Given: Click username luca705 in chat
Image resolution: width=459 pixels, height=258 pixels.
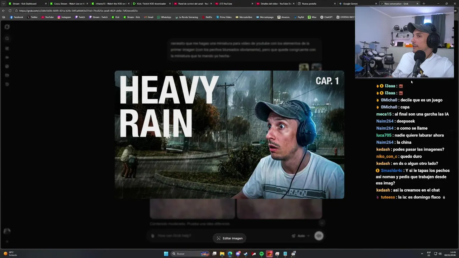Looking at the screenshot, I should click(x=384, y=135).
